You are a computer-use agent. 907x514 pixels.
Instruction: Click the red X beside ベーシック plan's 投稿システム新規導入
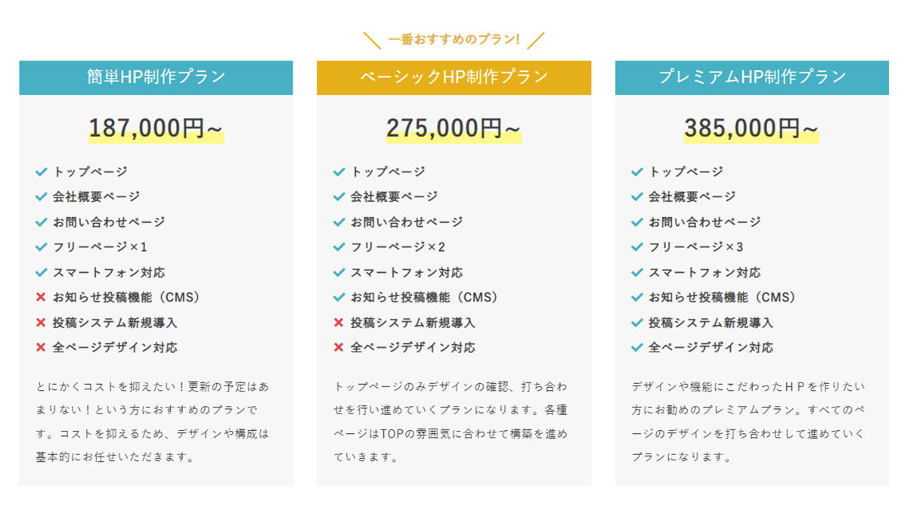pos(339,323)
